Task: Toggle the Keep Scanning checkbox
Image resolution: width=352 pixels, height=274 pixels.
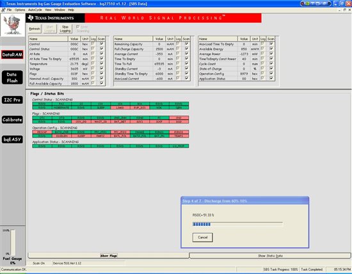Action: point(77,27)
